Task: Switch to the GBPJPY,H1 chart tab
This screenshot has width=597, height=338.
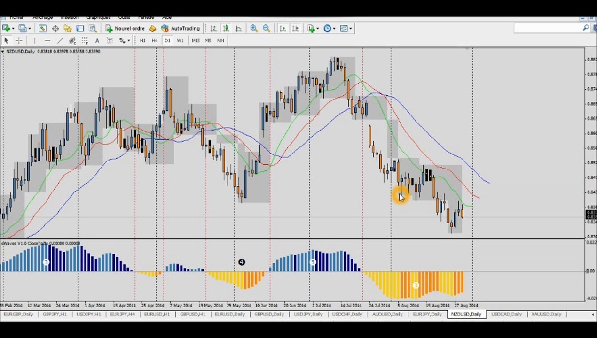Action: pyautogui.click(x=55, y=314)
